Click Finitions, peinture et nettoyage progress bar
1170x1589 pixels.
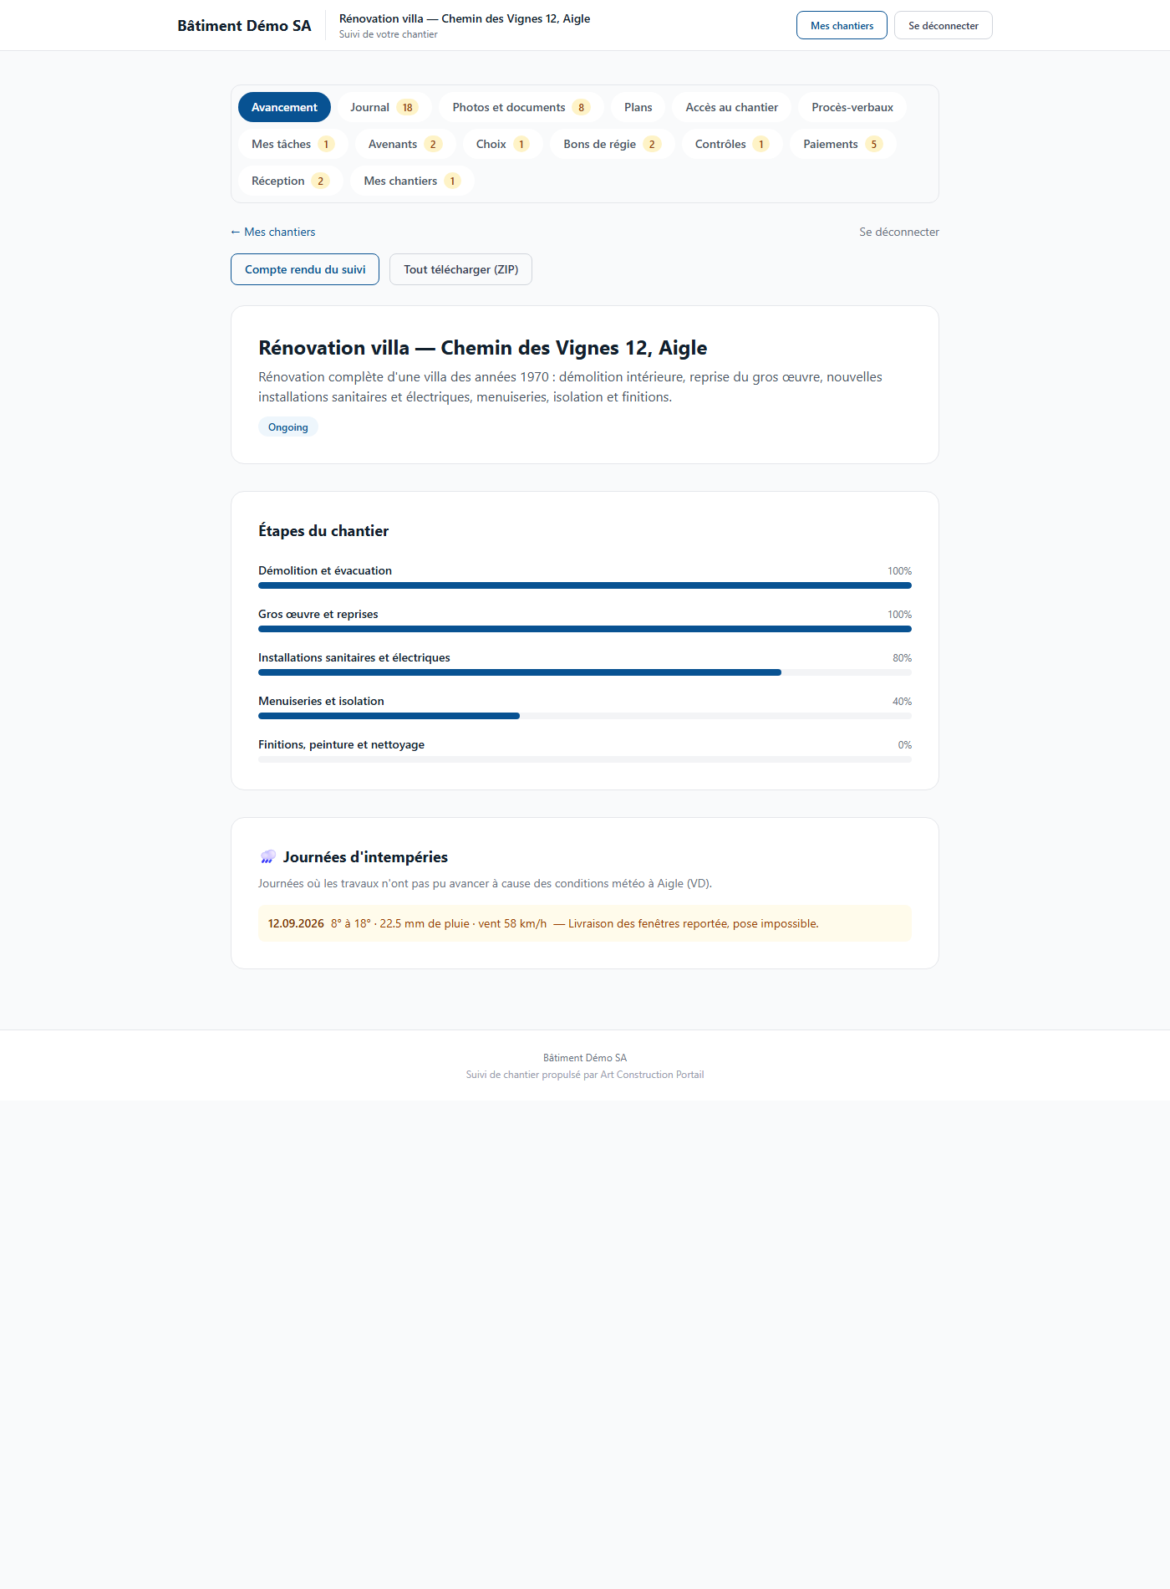pos(585,759)
